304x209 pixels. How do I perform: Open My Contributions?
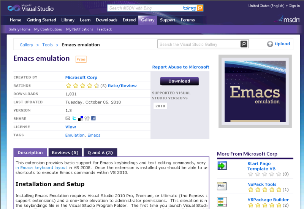click(x=48, y=29)
